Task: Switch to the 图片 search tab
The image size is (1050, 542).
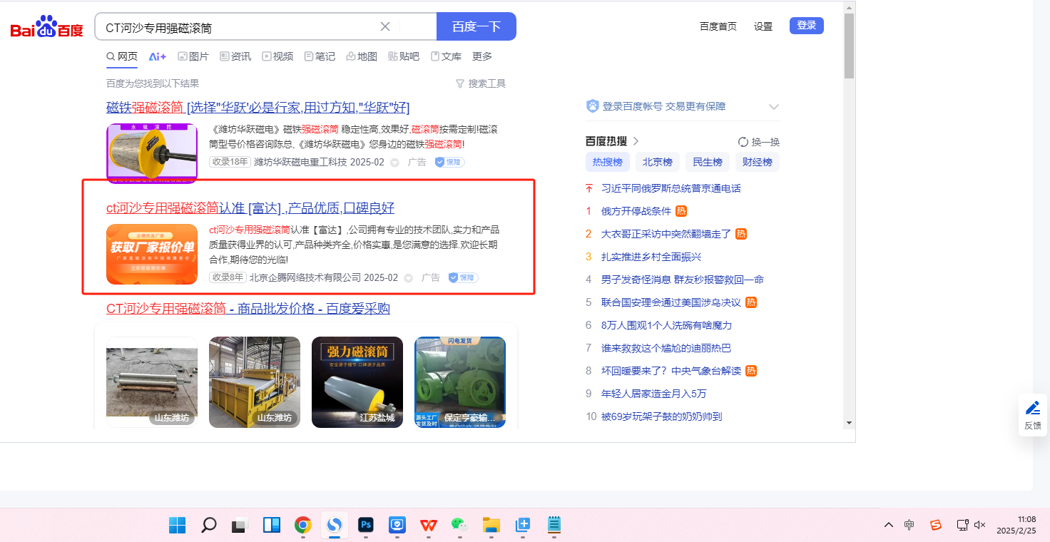Action: [193, 56]
